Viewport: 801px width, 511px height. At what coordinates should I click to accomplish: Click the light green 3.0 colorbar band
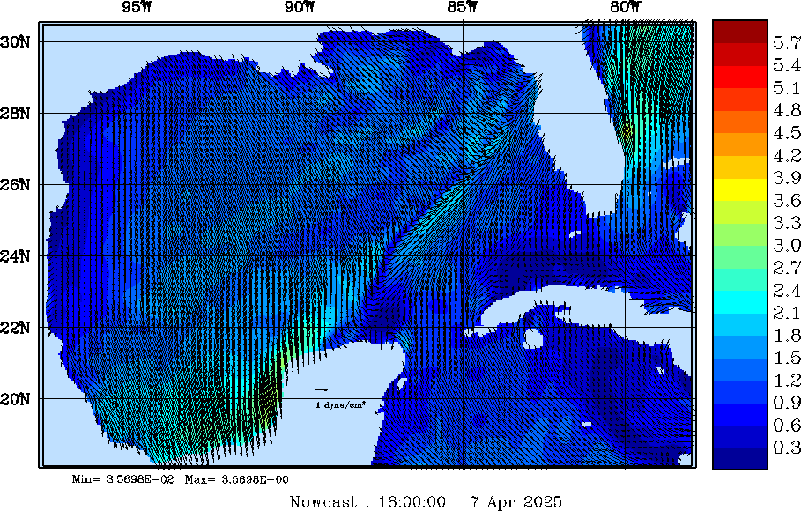tap(740, 234)
